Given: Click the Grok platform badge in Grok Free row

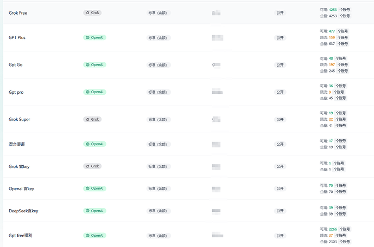Looking at the screenshot, I should tap(92, 12).
